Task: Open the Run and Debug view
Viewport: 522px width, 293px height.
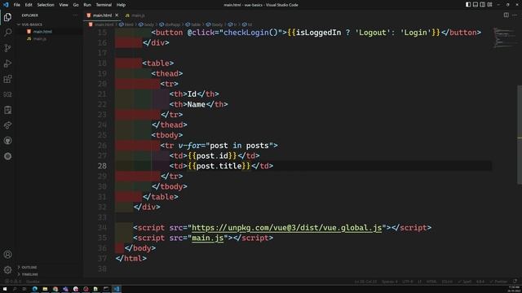Action: (7, 63)
